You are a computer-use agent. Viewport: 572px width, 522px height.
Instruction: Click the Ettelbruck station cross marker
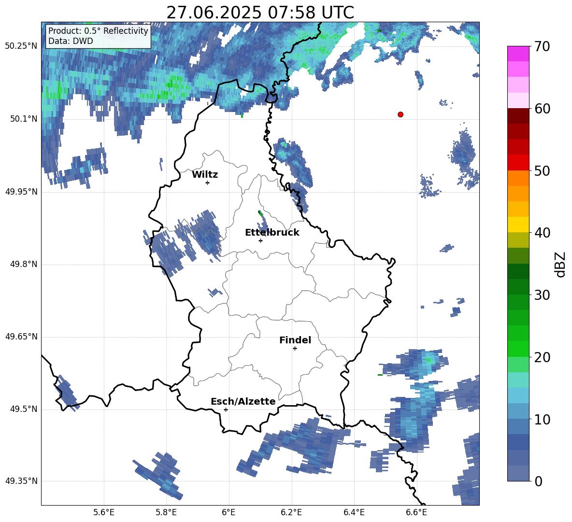point(260,240)
